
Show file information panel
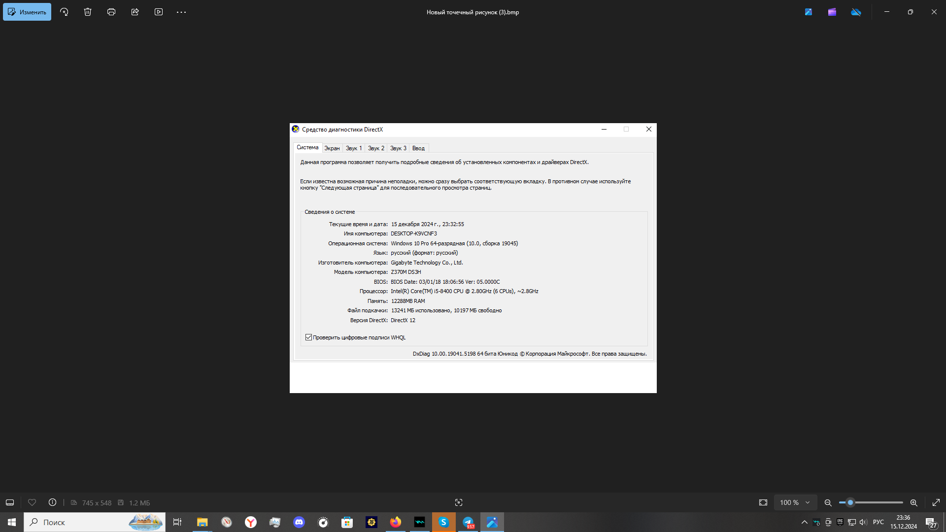tap(52, 502)
